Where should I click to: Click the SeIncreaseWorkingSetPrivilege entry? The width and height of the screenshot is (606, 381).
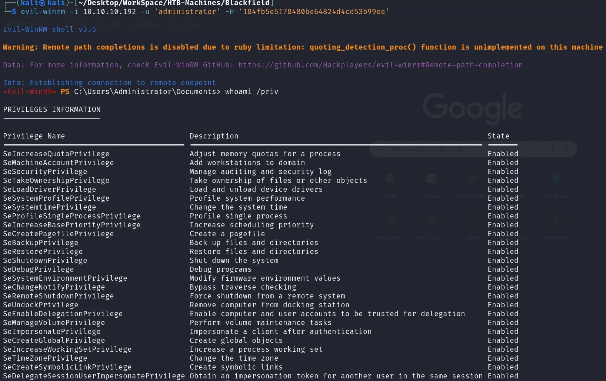tap(67, 350)
